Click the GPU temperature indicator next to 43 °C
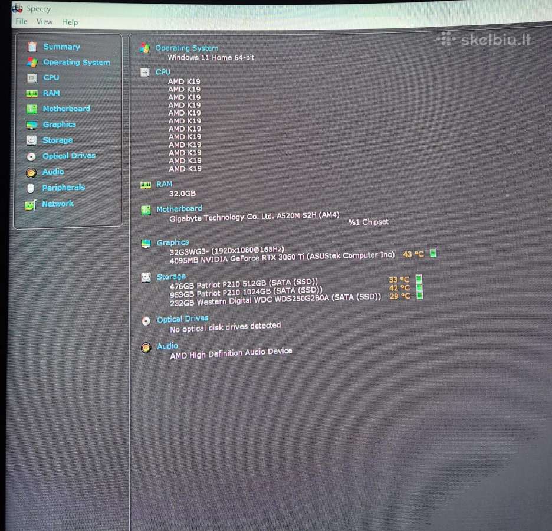This screenshot has height=531, width=552. (433, 253)
